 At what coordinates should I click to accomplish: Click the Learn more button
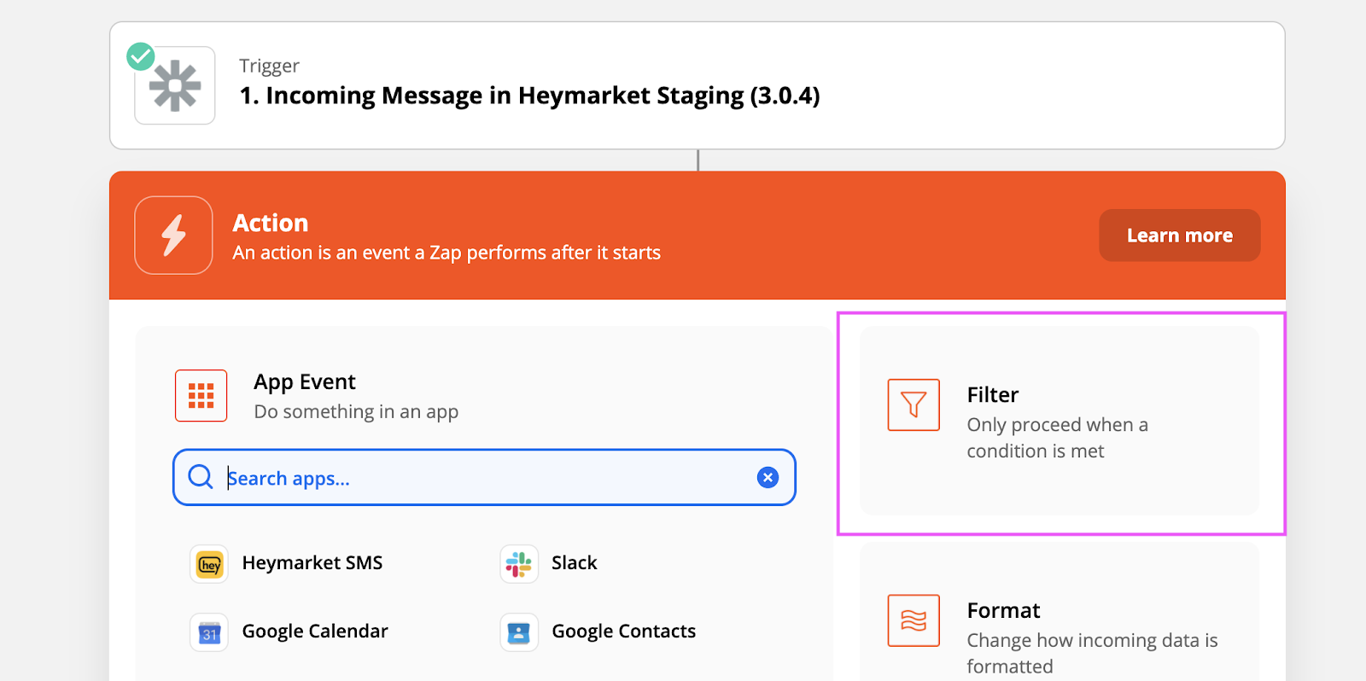[x=1180, y=236]
